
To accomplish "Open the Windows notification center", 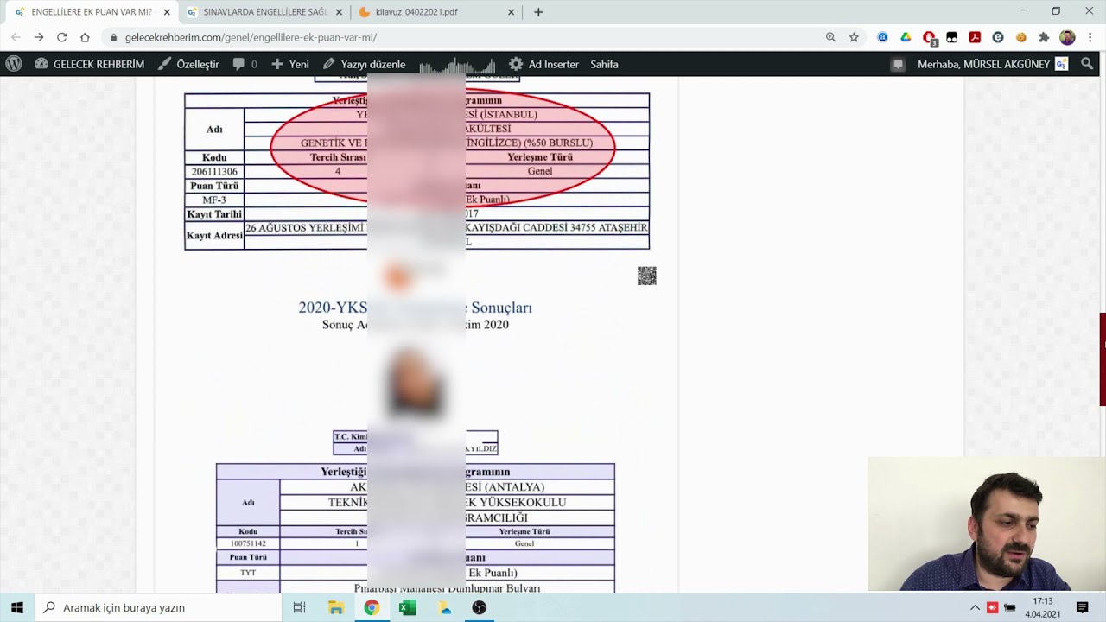I will click(1082, 607).
